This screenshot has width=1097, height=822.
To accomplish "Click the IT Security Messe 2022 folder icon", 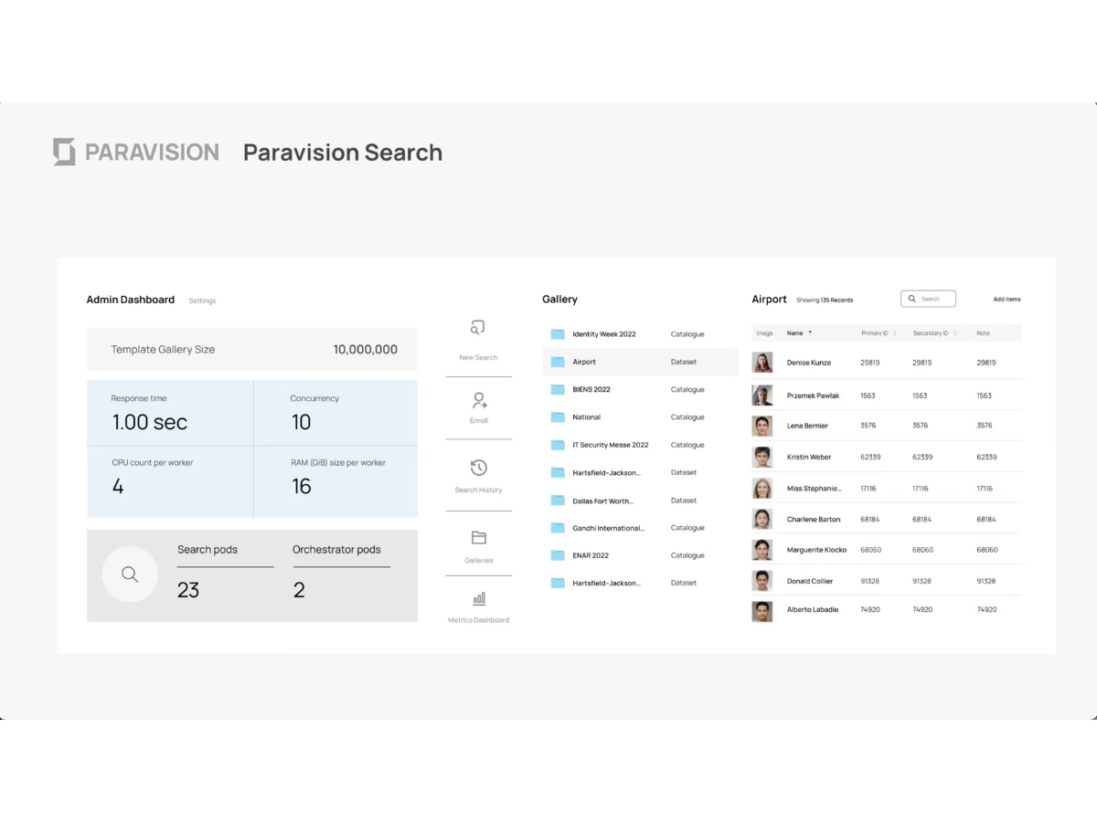I will 558,445.
